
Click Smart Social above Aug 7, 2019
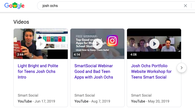coord(85,95)
